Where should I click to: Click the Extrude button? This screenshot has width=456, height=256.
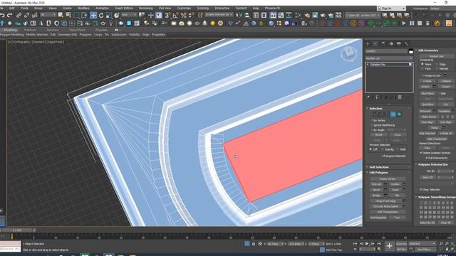[376, 184]
